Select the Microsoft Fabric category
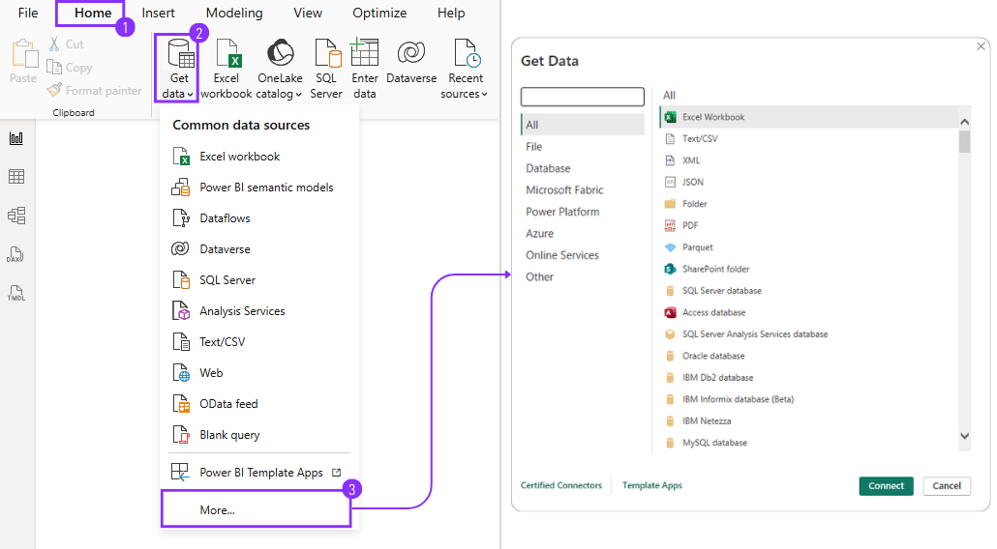 [x=583, y=189]
